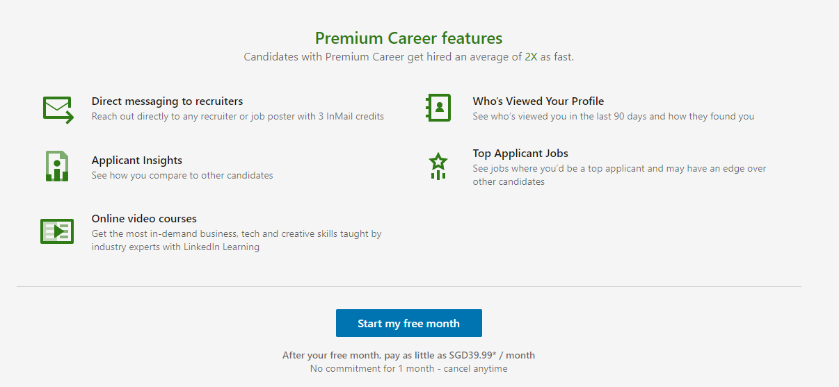The height and width of the screenshot is (387, 839).
Task: Click the 'compare to other candidates' description
Action: (x=182, y=176)
